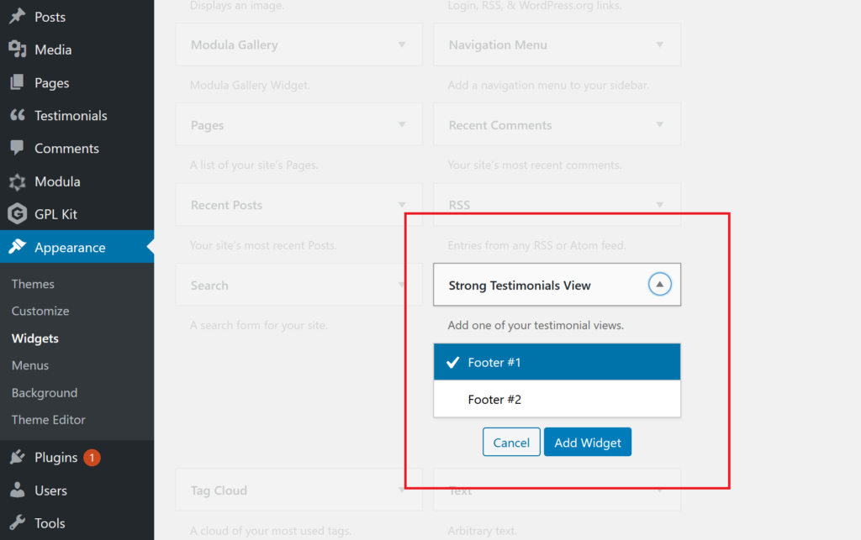Viewport: 861px width, 540px height.
Task: Click the Navigation Menu widget title
Action: coord(498,45)
